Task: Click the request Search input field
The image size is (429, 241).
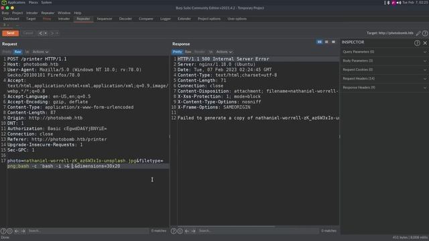Action: point(88,231)
